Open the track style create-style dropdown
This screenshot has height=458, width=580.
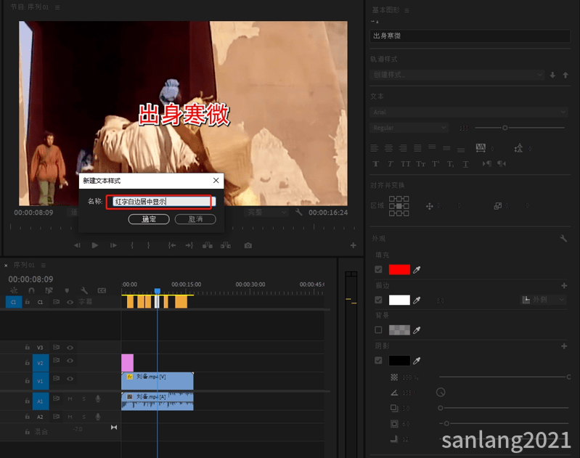[x=457, y=75]
